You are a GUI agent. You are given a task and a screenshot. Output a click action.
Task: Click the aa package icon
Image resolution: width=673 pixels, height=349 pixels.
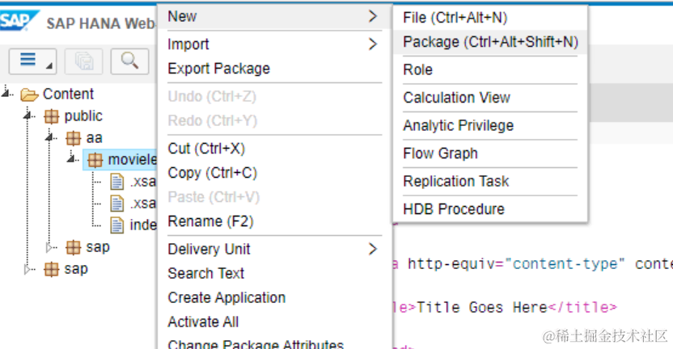(x=74, y=138)
